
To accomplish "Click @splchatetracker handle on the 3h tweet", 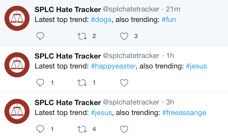I will coord(131,102).
